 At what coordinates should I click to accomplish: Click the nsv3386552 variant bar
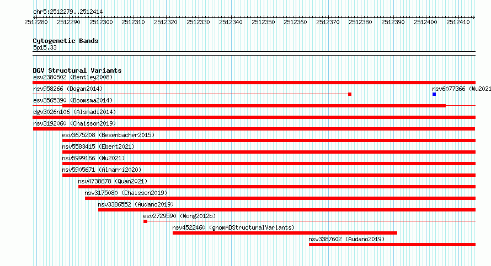[x=287, y=210]
